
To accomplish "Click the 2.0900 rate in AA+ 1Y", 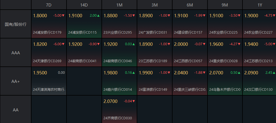I will [x=251, y=73].
